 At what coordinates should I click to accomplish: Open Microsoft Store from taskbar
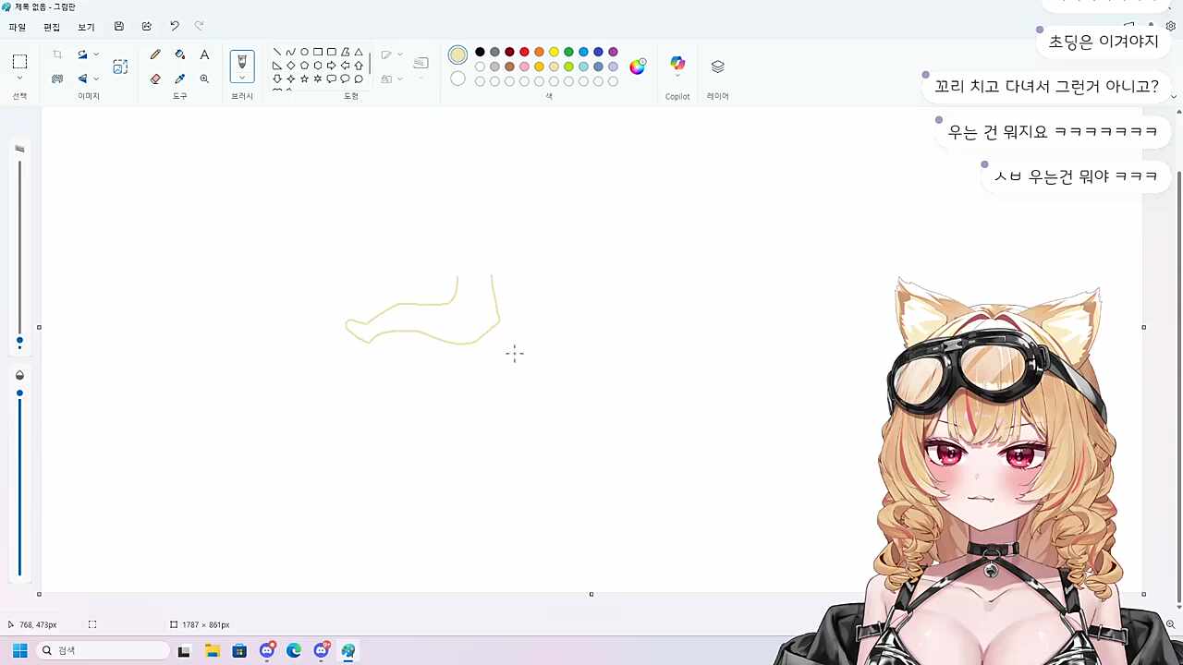pyautogui.click(x=239, y=650)
